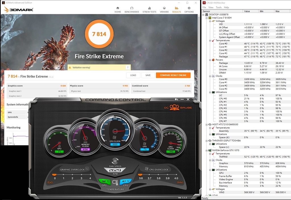Viewport: 291px width, 200px height.
Task: Open the HOME tab in 3DMark
Action: point(118,10)
